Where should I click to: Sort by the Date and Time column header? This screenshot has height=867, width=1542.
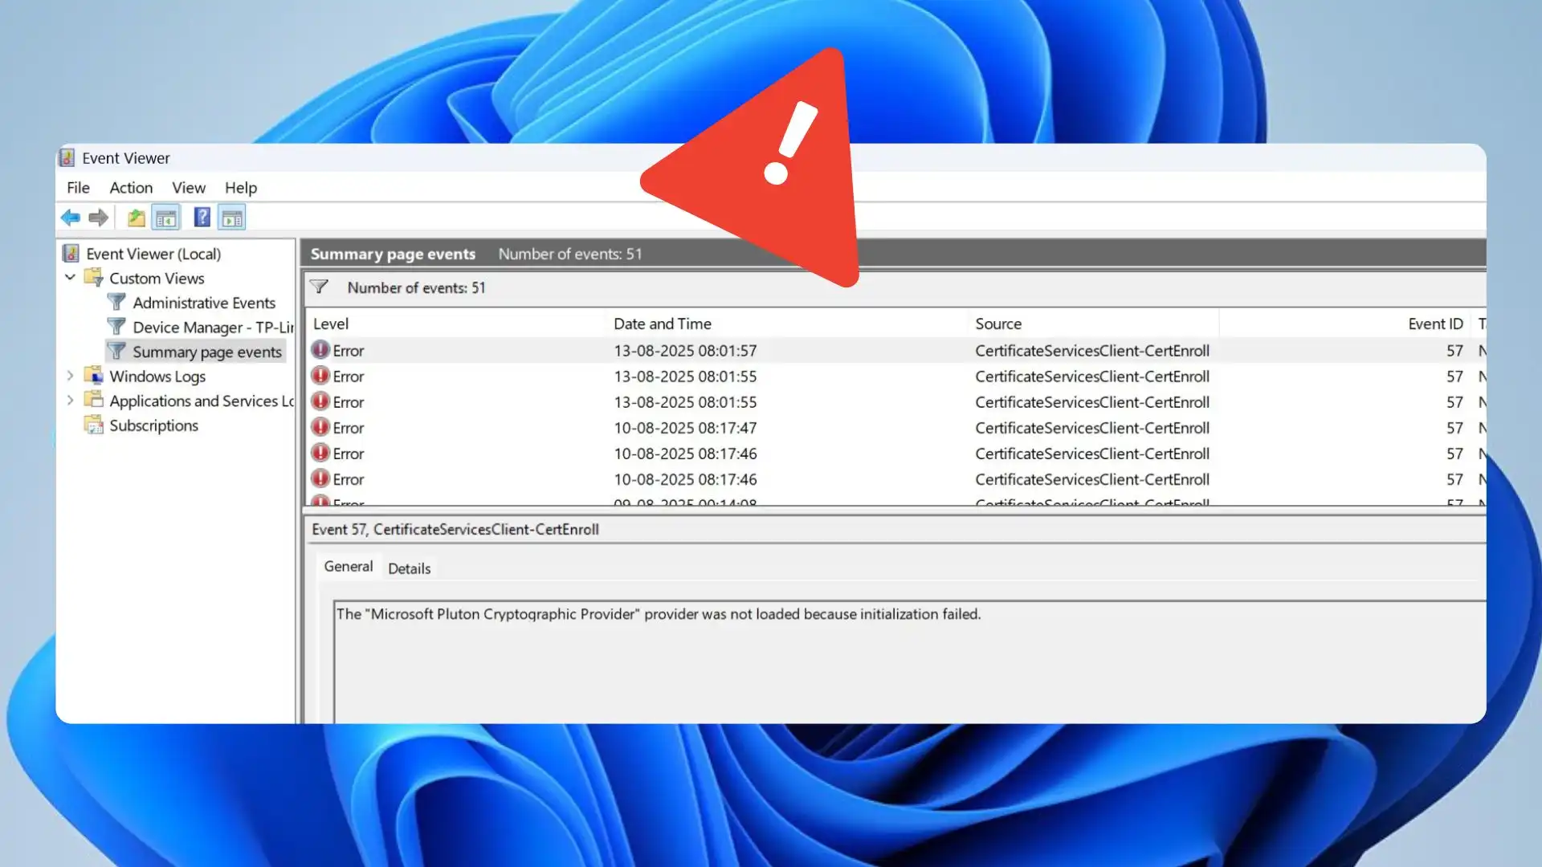pyautogui.click(x=663, y=324)
